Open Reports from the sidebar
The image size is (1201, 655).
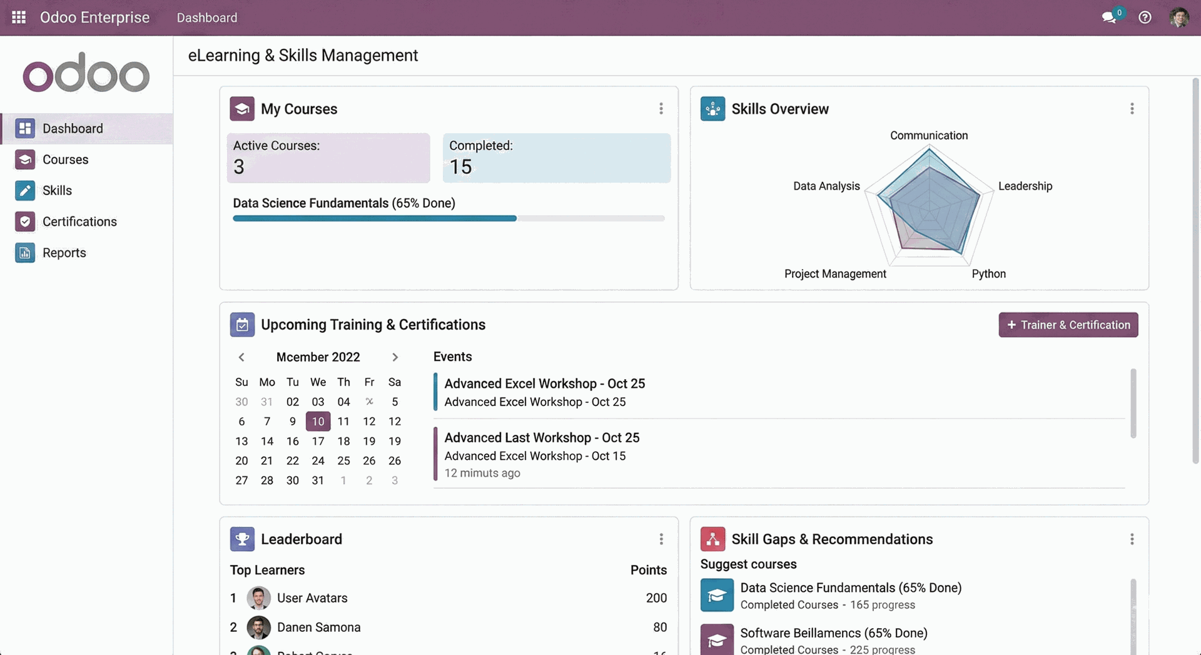pos(64,253)
